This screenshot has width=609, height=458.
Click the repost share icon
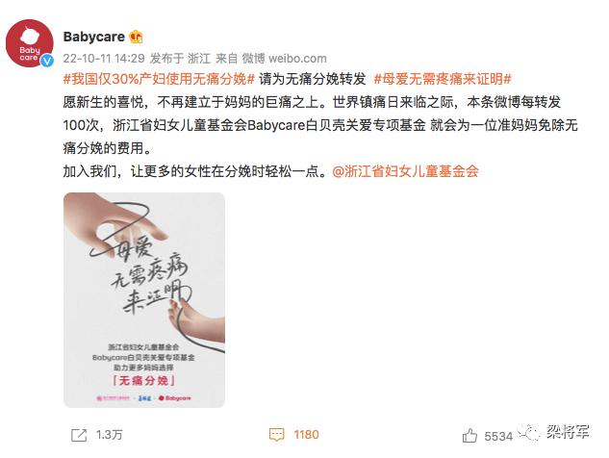coord(79,435)
